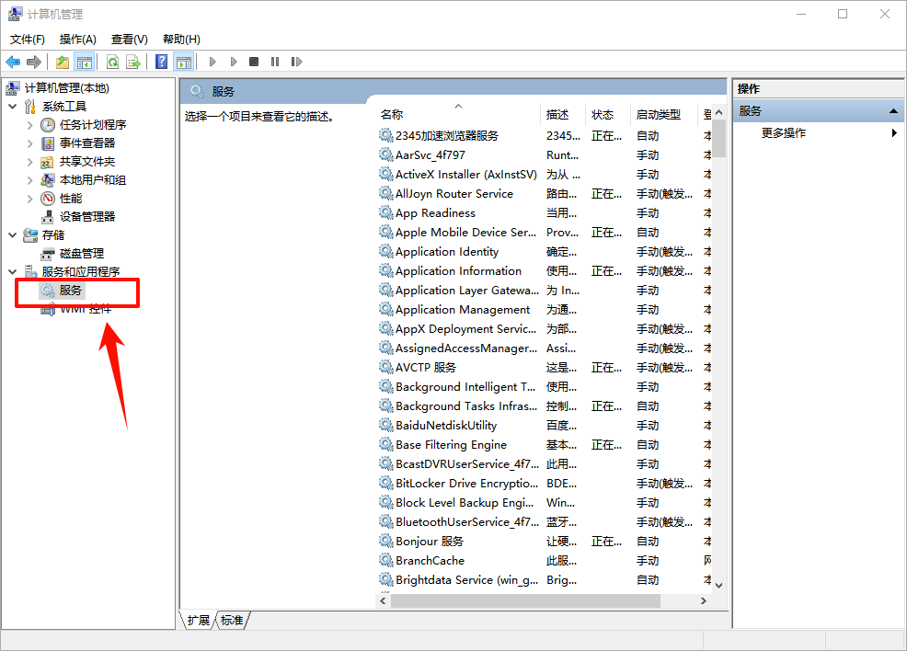Viewport: 907px width, 651px height.
Task: Click the Restart Service icon
Action: [296, 62]
